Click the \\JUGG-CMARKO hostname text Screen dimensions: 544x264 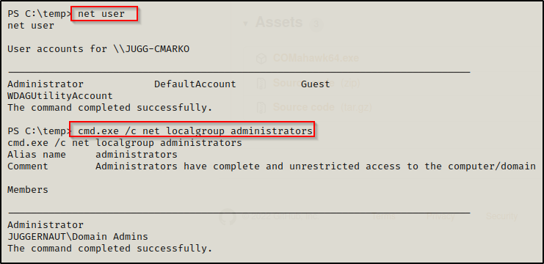[x=151, y=49]
